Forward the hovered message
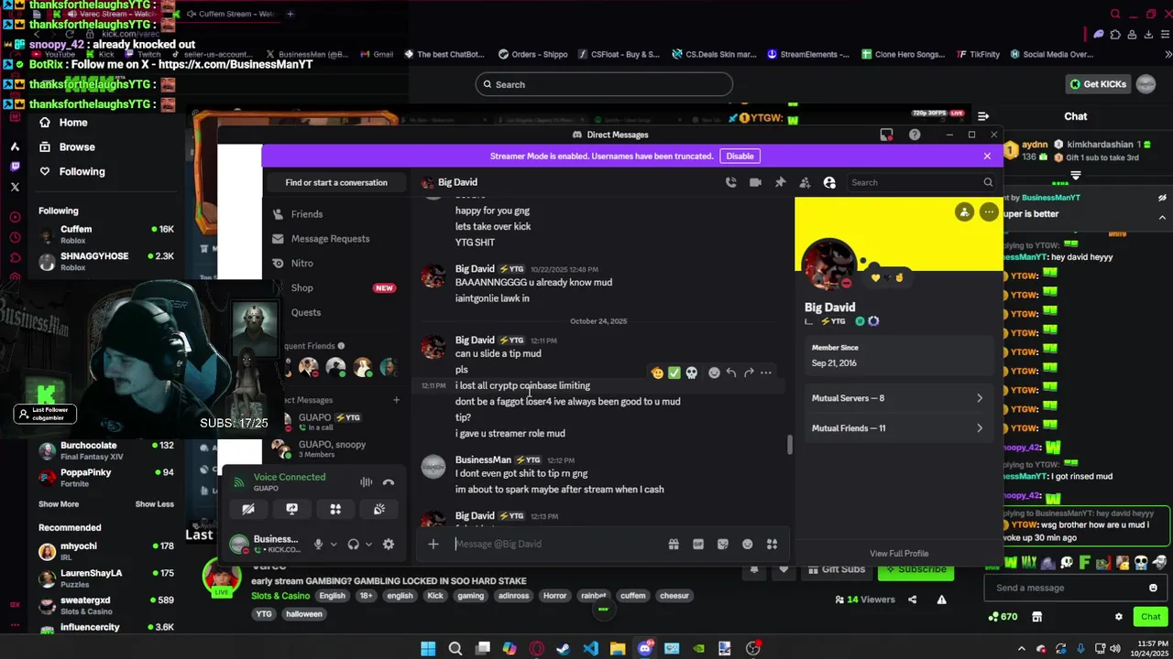 [x=749, y=373]
